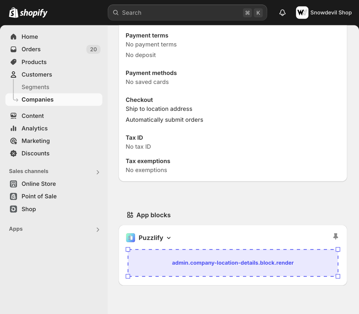Click the Discounts badge icon

(x=13, y=153)
